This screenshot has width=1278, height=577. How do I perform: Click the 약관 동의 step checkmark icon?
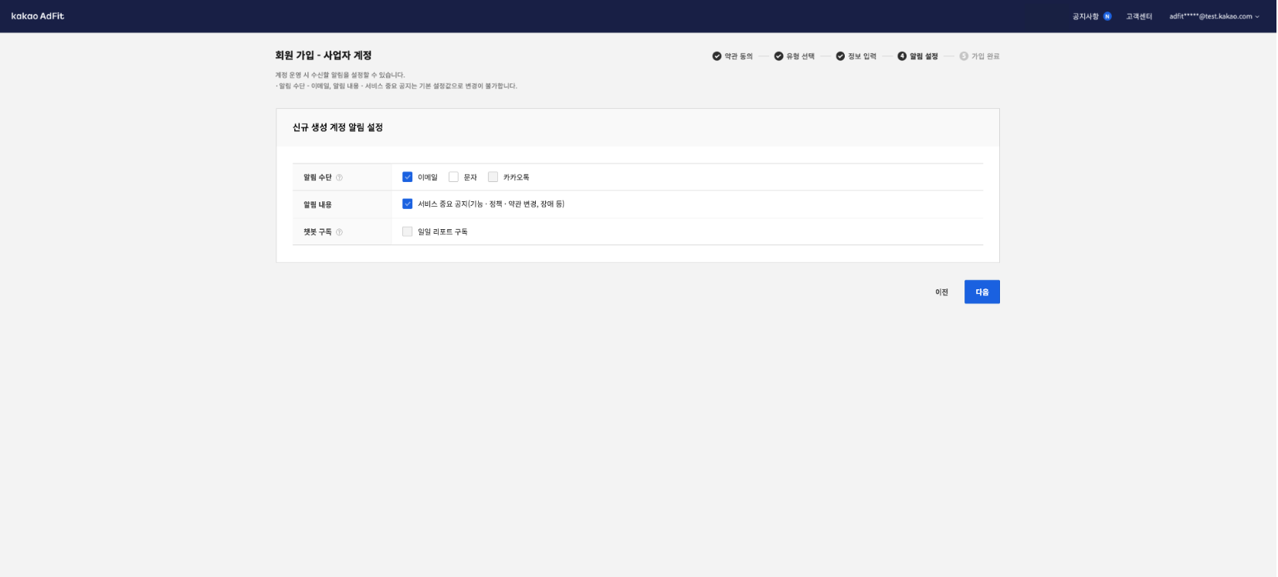(717, 56)
